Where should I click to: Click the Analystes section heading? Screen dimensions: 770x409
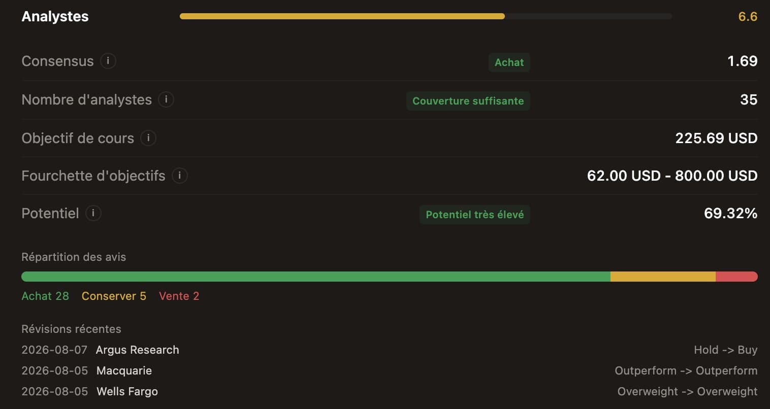[x=55, y=16]
